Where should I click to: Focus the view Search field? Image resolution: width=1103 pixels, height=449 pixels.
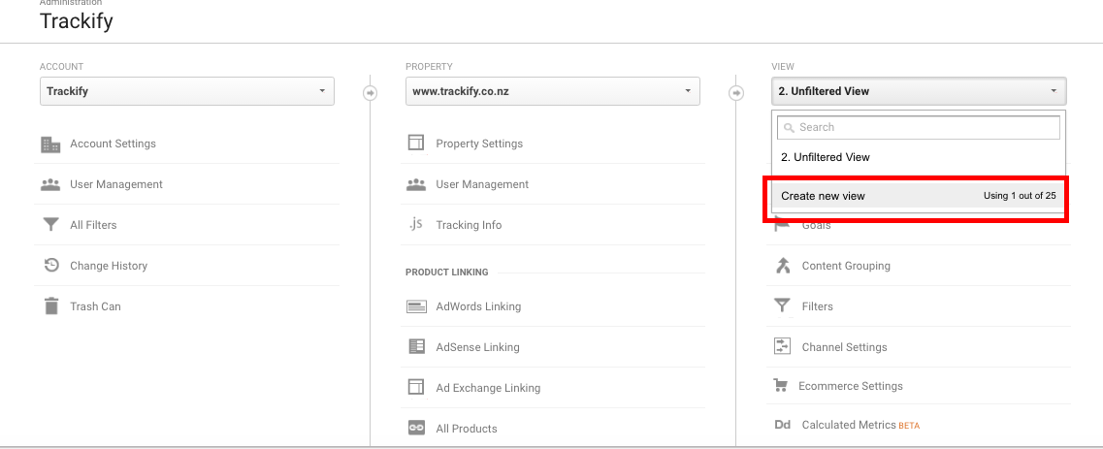(919, 127)
